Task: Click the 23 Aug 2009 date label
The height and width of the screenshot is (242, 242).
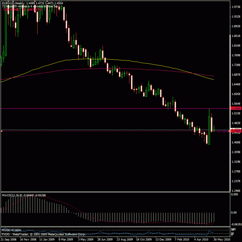Action: 125,239
